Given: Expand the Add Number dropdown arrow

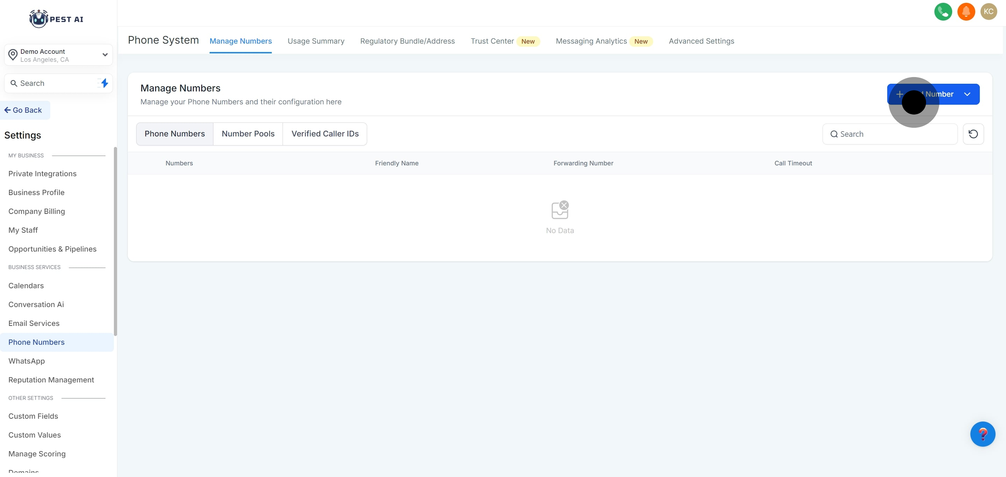Looking at the screenshot, I should point(967,94).
